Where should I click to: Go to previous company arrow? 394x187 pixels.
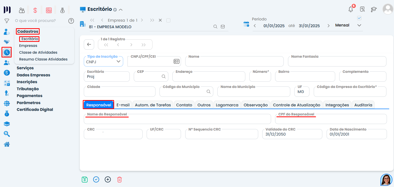pyautogui.click(x=102, y=20)
